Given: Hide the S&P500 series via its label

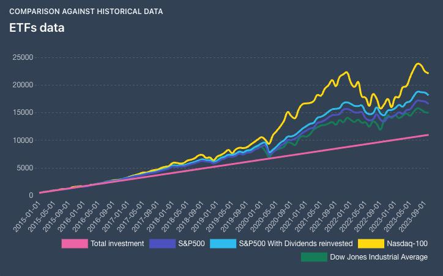Looking at the screenshot, I should (192, 244).
